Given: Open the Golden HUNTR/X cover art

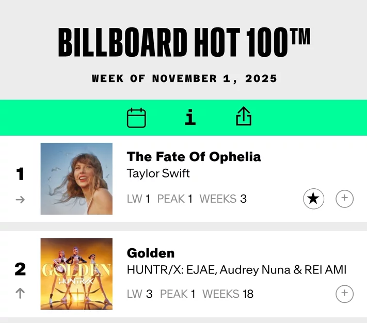Looking at the screenshot, I should (x=76, y=274).
